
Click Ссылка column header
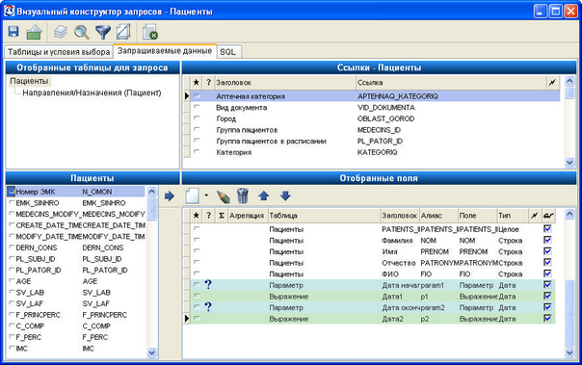point(451,83)
